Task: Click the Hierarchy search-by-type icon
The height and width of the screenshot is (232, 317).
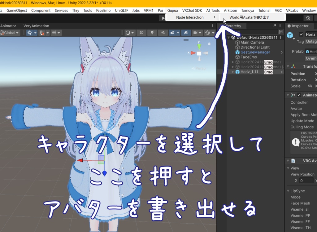Action: coord(280,32)
